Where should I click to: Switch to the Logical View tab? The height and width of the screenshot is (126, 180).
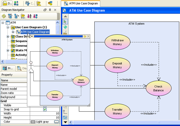coord(39,3)
